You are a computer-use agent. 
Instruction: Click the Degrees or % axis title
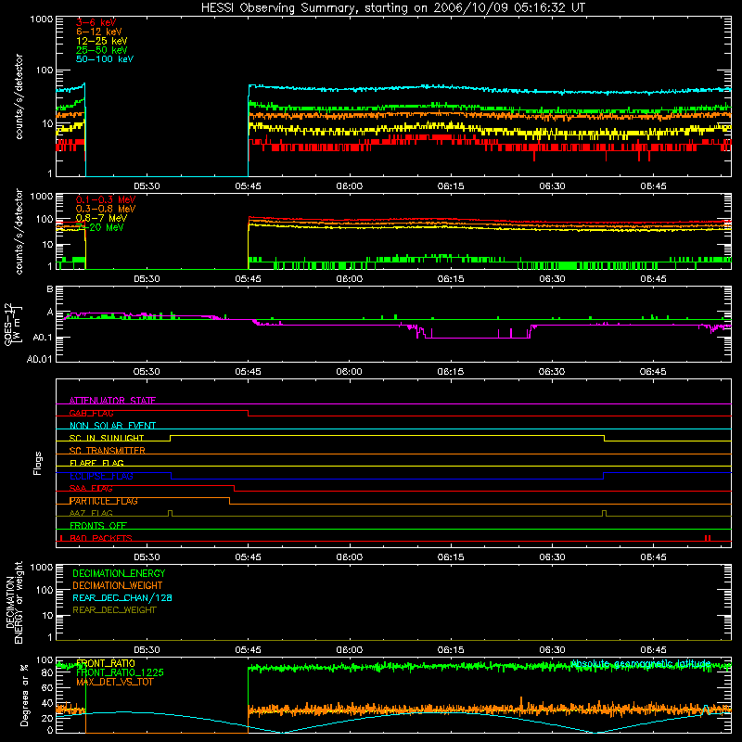coord(24,695)
